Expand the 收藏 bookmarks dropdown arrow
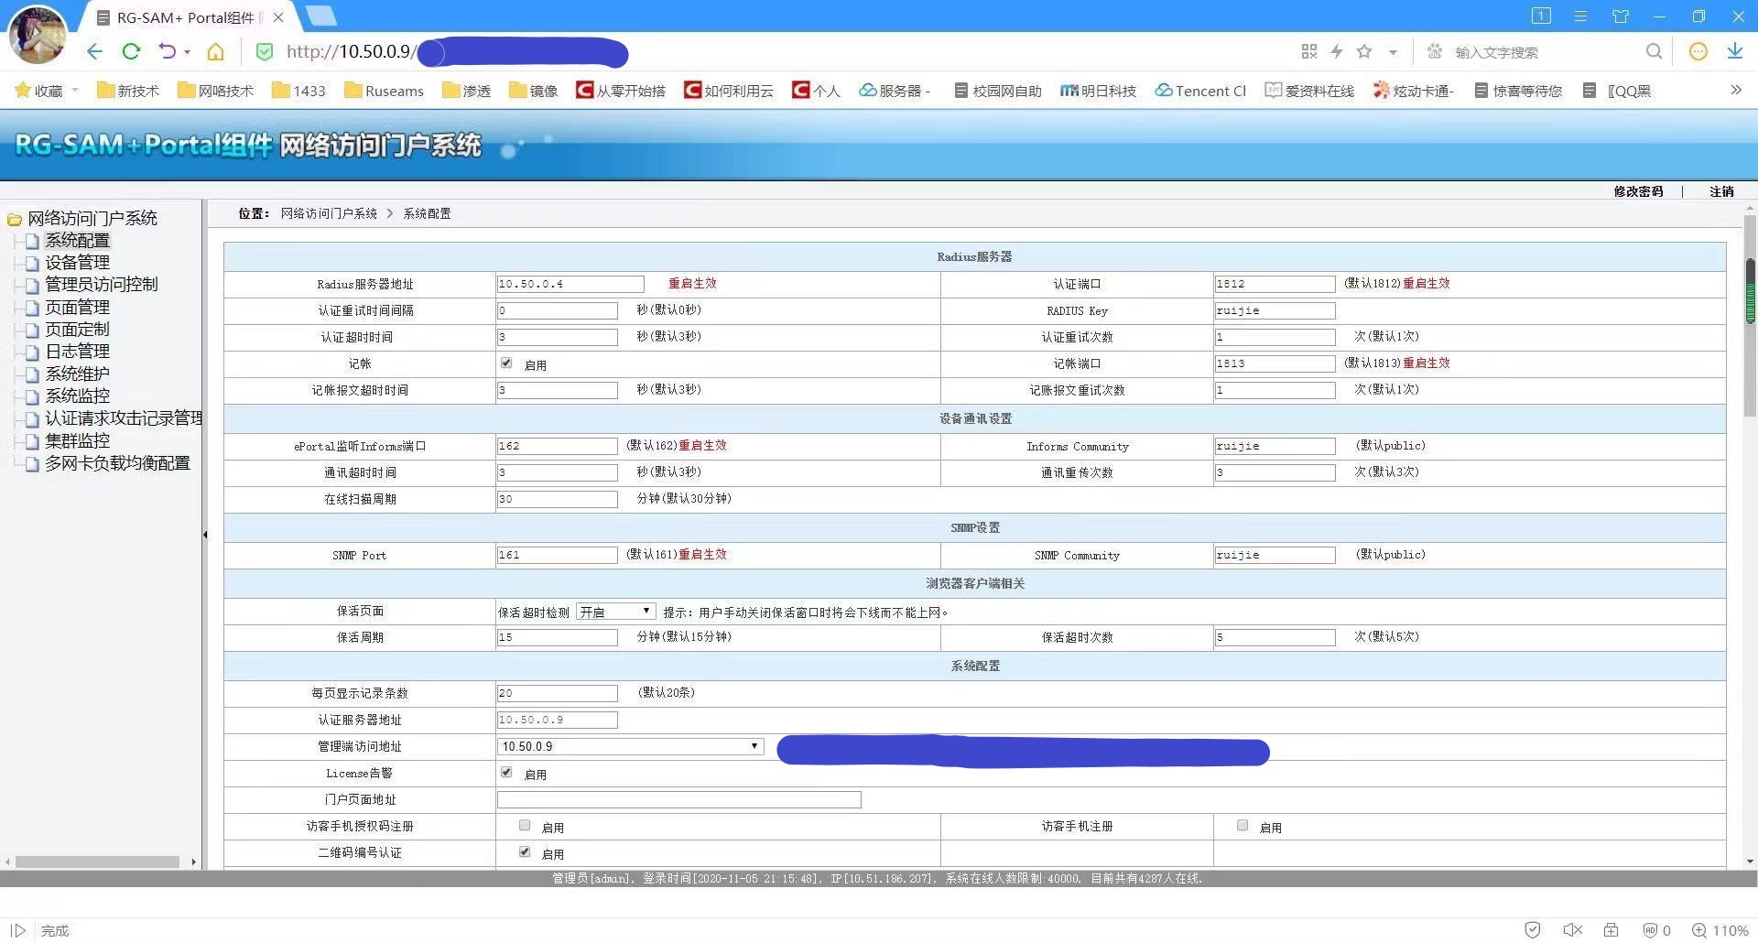The image size is (1758, 943). tap(75, 90)
